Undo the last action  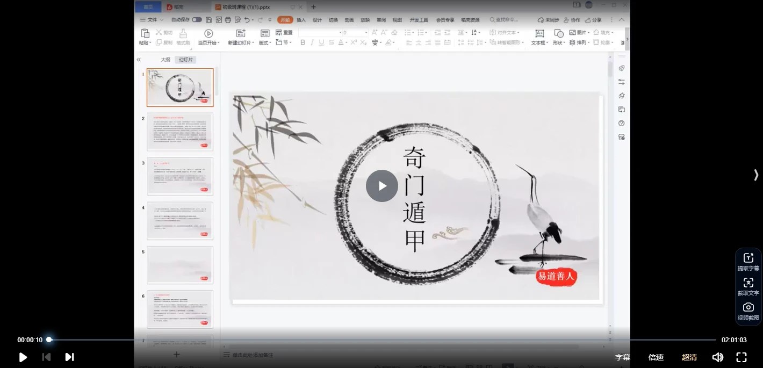point(247,20)
